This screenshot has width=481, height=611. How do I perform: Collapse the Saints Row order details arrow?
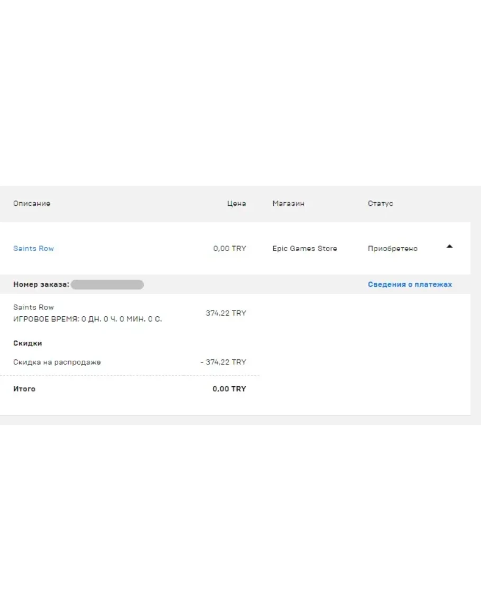449,247
